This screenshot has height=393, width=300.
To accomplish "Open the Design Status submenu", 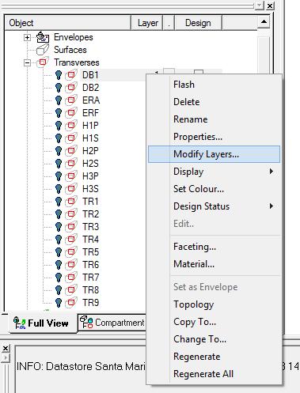I will (214, 206).
